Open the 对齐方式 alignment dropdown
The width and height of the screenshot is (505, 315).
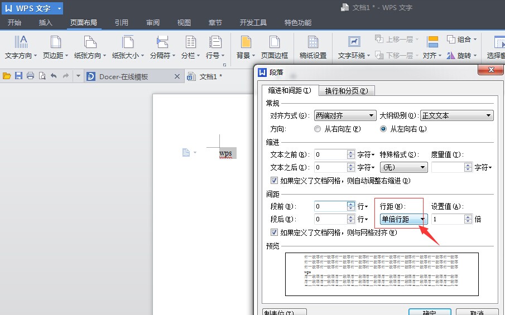pyautogui.click(x=345, y=115)
